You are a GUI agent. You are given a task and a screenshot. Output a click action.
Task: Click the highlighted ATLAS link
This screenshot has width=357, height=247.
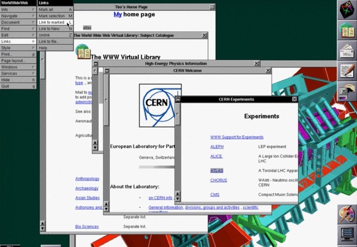tap(216, 171)
